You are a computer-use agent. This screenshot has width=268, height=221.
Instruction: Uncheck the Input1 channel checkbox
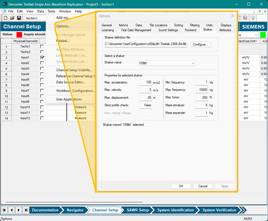pyautogui.click(x=42, y=58)
